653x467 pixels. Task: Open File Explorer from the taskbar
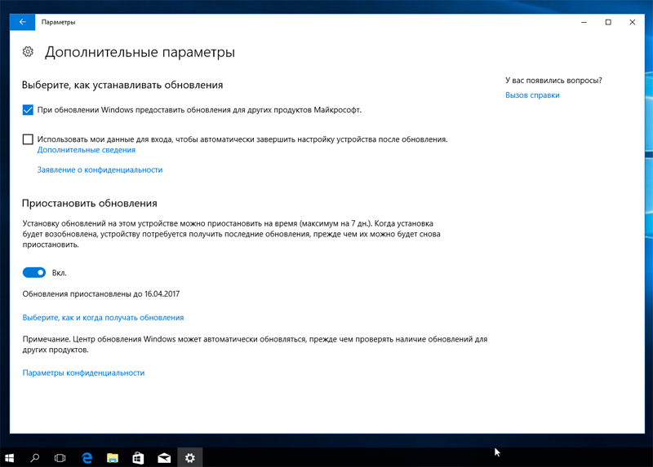113,457
